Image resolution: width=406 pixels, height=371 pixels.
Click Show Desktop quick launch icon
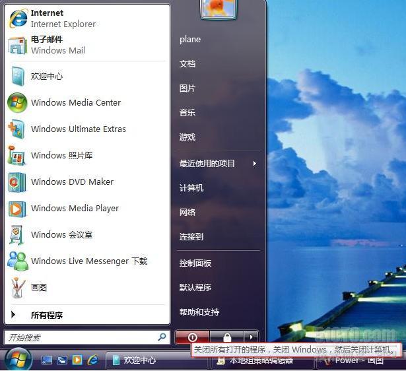pos(47,360)
